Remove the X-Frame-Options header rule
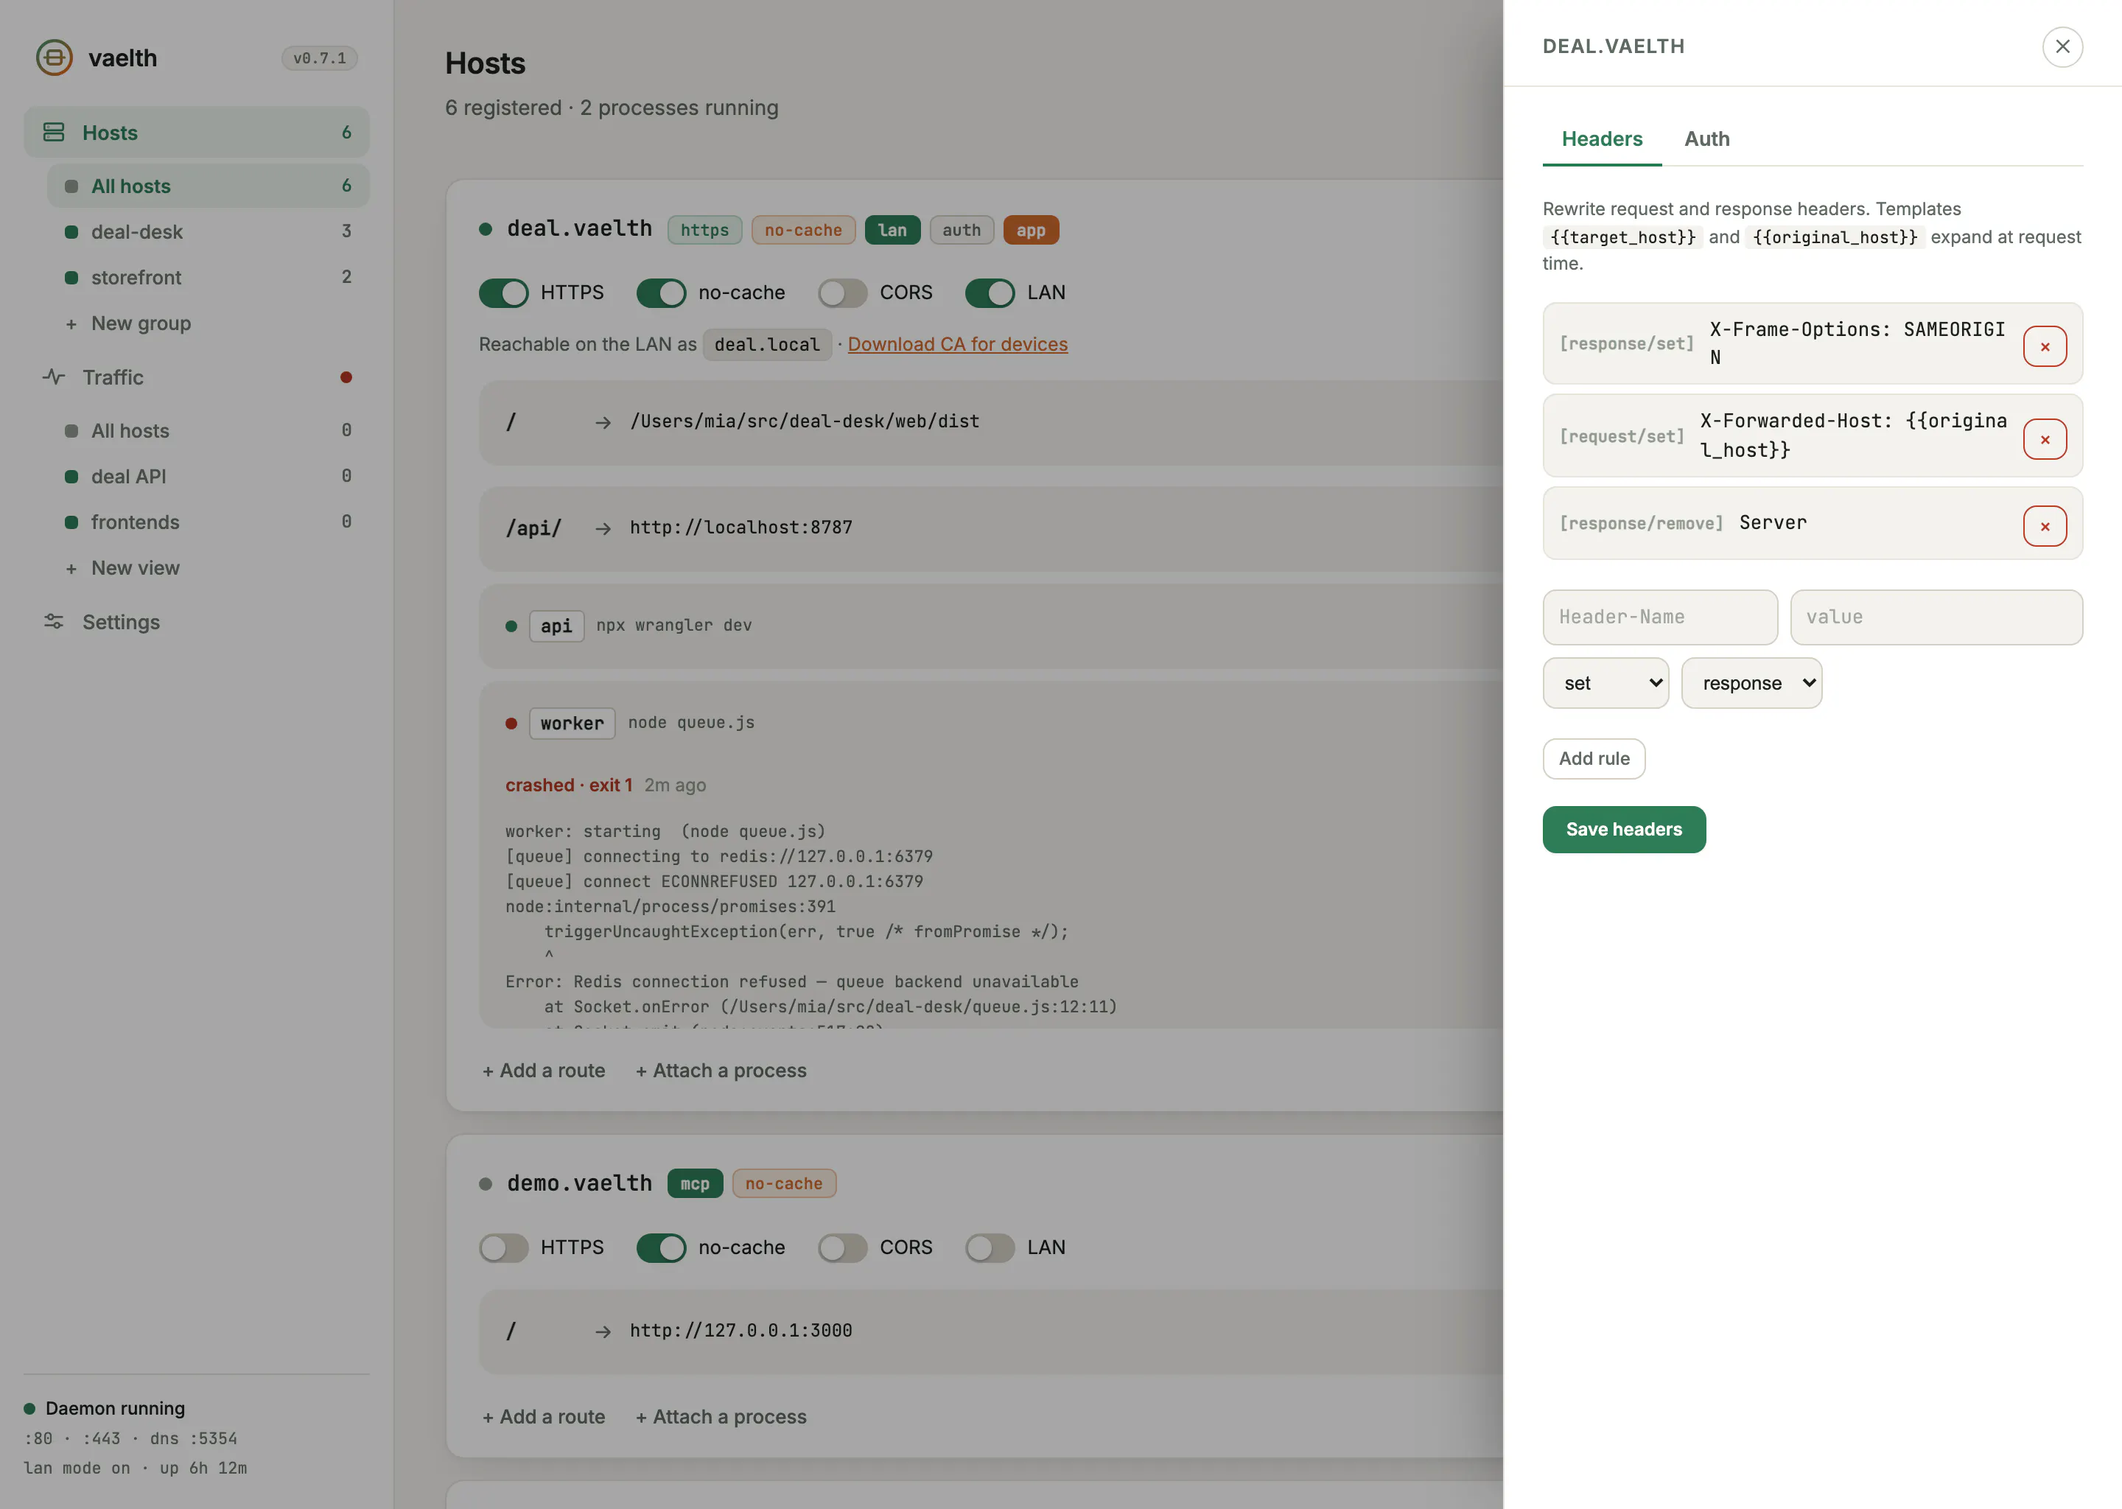 pyautogui.click(x=2044, y=346)
